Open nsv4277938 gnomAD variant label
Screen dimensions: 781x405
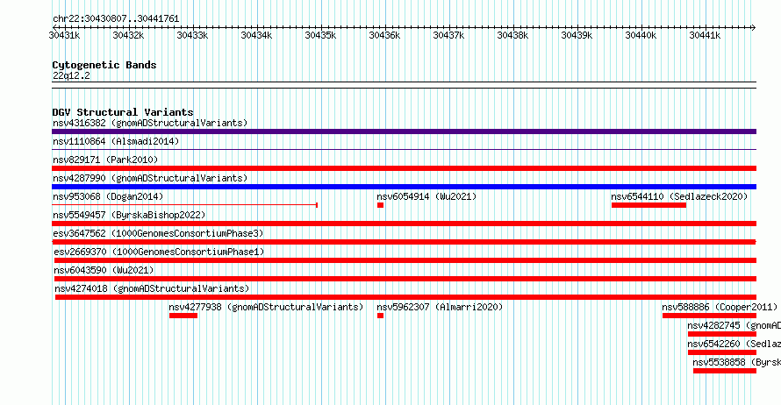tap(266, 307)
